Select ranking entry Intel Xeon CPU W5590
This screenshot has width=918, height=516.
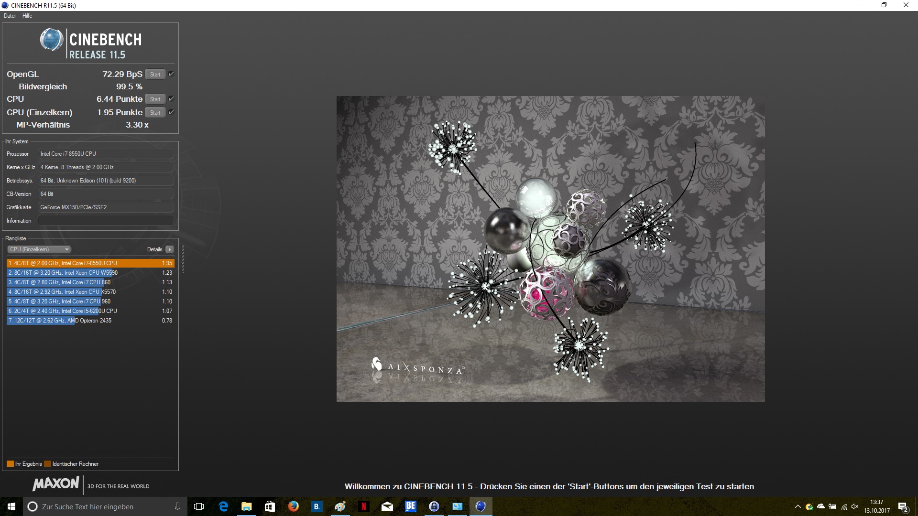point(90,273)
